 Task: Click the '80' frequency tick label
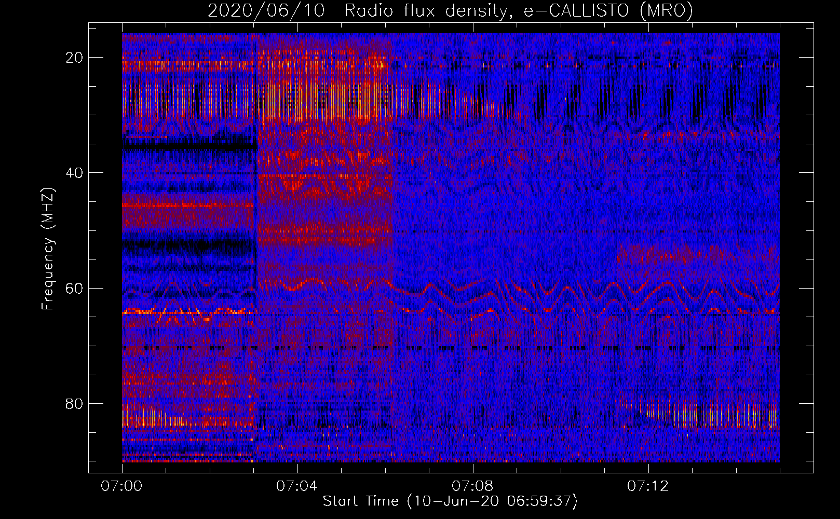(75, 403)
